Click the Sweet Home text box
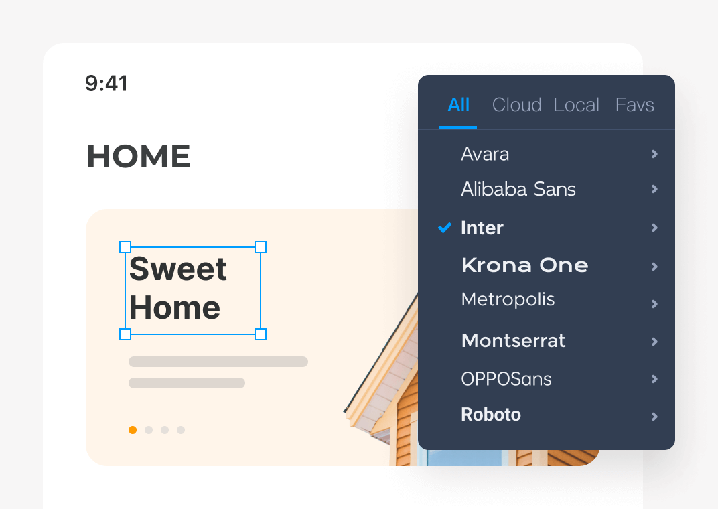Image resolution: width=718 pixels, height=509 pixels. [x=193, y=289]
